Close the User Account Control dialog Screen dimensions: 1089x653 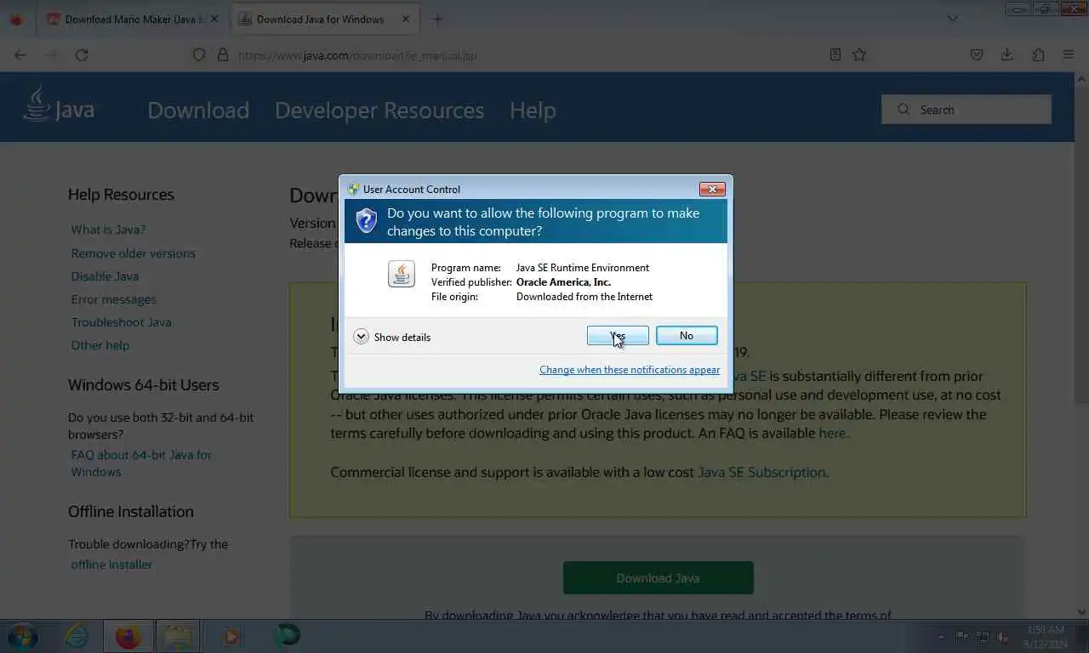coord(712,189)
